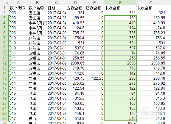Screen dimensions: 171x124
Task: Click cell B18 沿溪 in row 18
Action: point(38,93)
